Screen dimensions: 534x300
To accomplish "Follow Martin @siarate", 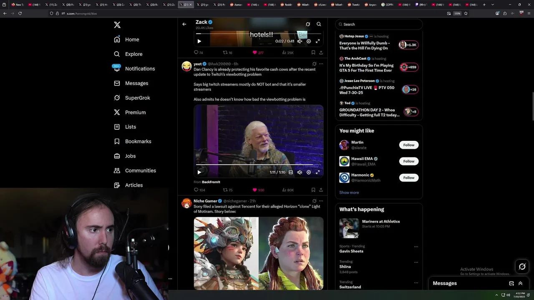I will coord(409,145).
